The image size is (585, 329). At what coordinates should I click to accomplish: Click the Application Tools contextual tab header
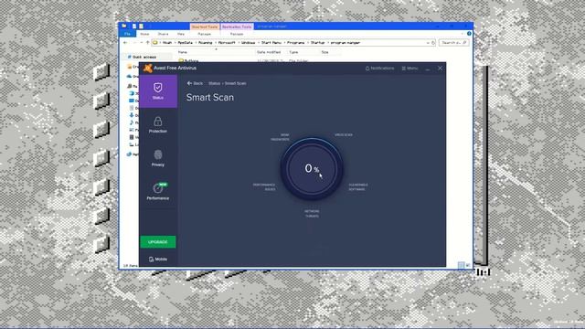237,27
